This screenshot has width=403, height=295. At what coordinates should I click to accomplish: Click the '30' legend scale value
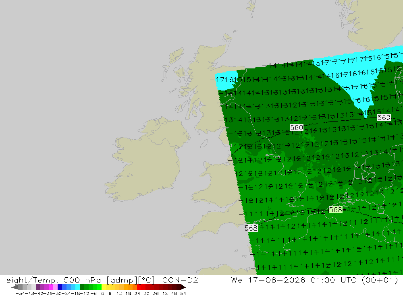pyautogui.click(x=147, y=293)
